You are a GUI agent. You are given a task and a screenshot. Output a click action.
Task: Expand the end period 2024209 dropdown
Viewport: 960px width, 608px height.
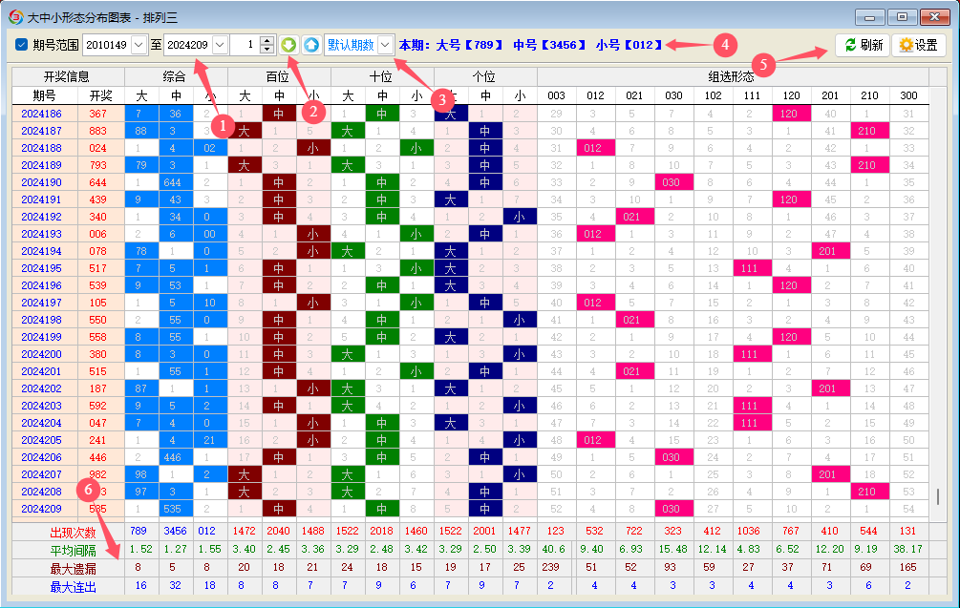click(220, 45)
